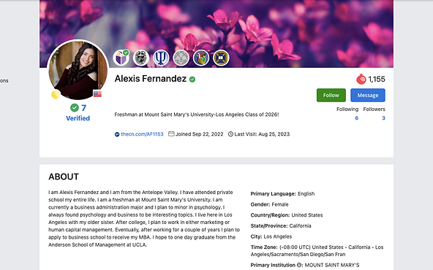Click the blue number 7 verification count

click(x=83, y=108)
